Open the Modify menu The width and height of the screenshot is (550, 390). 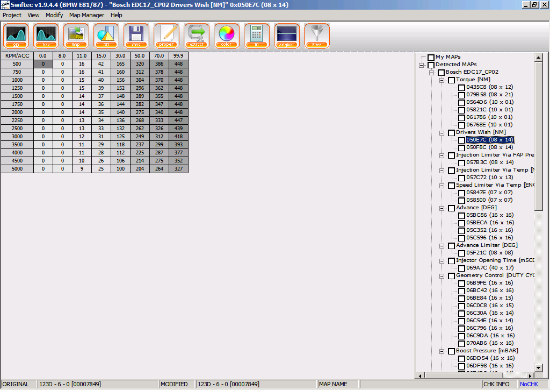[54, 15]
